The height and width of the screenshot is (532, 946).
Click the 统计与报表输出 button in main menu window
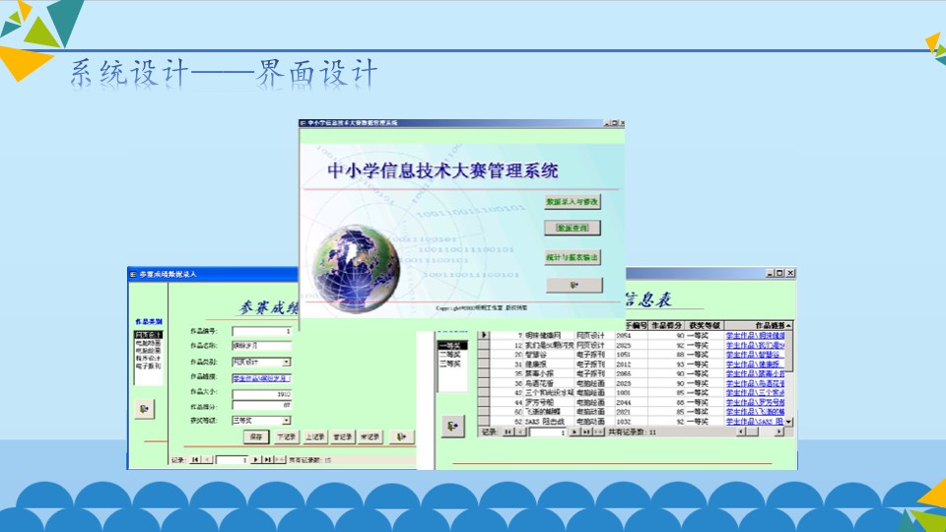click(x=572, y=257)
